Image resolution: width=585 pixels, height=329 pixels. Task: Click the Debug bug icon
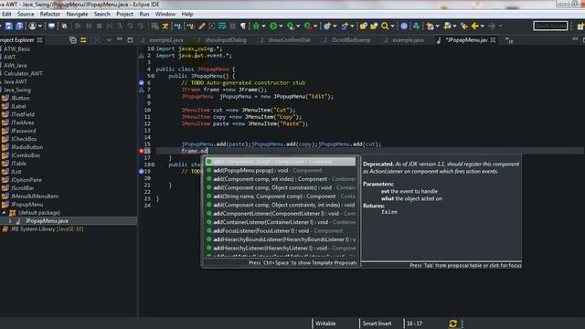[x=256, y=27]
